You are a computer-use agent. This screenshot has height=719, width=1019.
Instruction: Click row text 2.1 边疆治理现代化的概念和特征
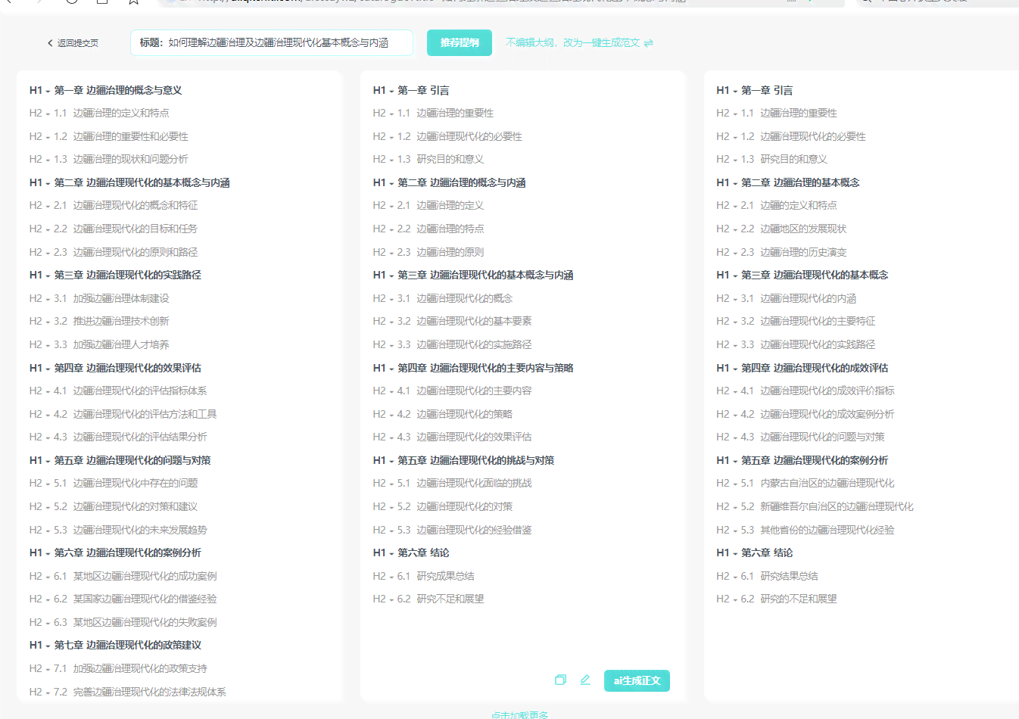pos(126,206)
